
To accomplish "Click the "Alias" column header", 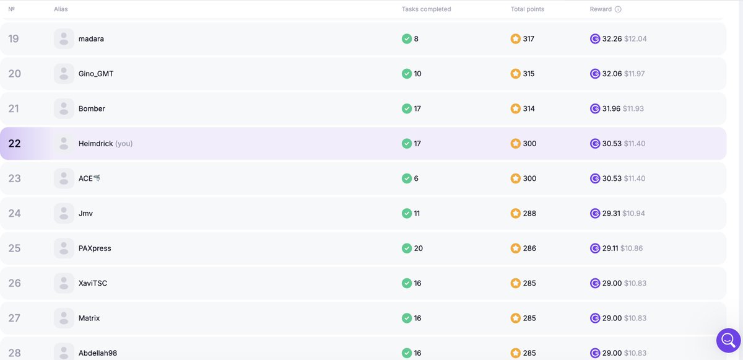I will pos(61,9).
